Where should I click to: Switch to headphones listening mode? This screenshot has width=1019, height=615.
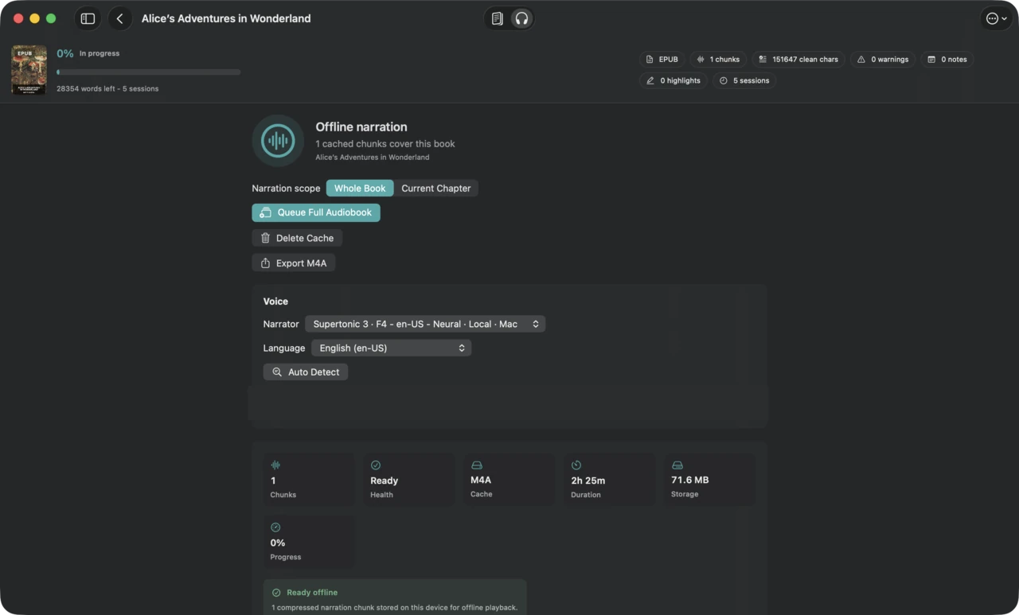point(521,18)
